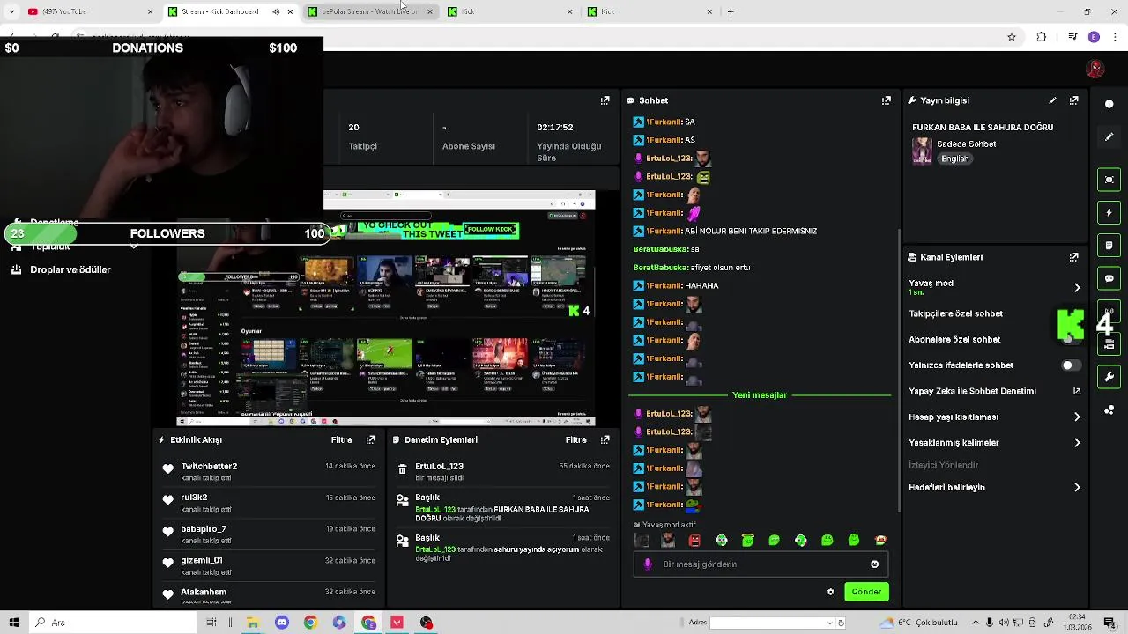Open weather widget in the taskbar
The image size is (1128, 634).
pos(919,623)
